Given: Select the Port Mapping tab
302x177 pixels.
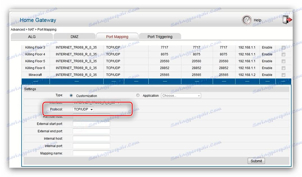Looking at the screenshot, I should tap(117, 37).
